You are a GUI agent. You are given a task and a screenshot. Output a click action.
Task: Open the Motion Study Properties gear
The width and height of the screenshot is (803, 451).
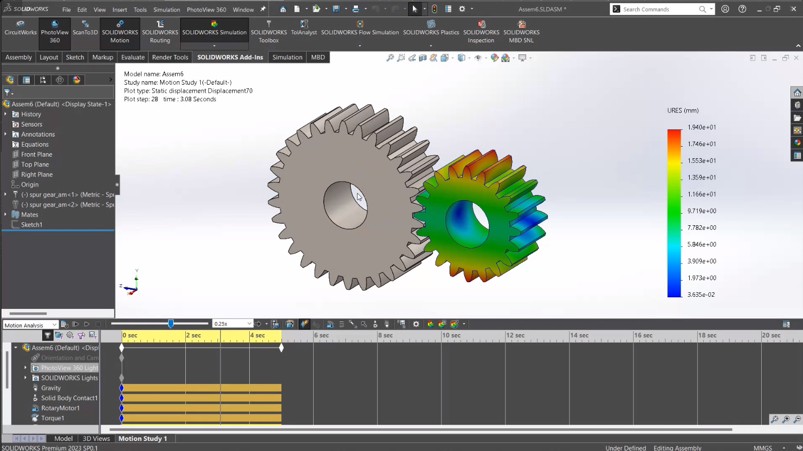(416, 324)
